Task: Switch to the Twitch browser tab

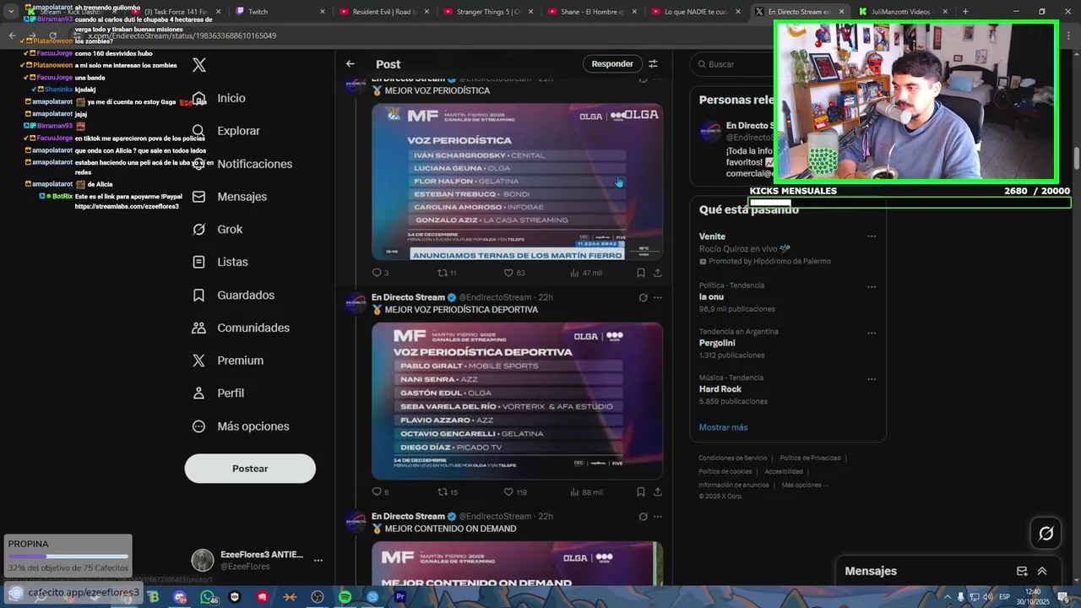Action: coord(279,12)
